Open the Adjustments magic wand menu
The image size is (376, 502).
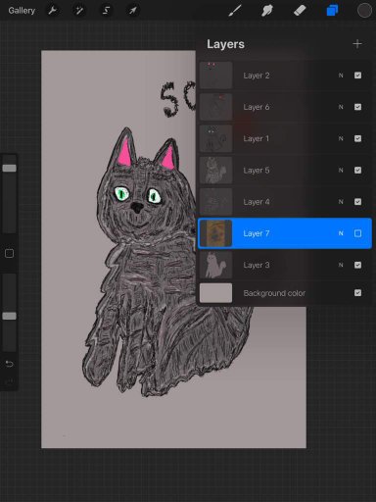pos(79,11)
